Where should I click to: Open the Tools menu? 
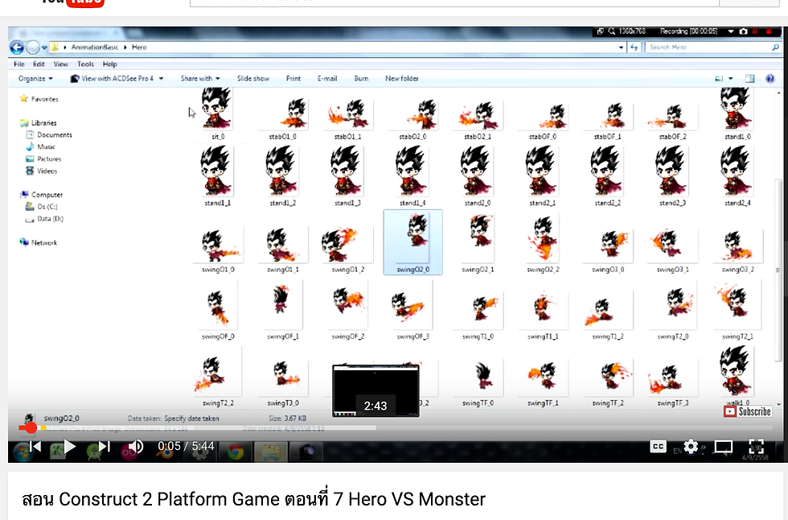(85, 64)
